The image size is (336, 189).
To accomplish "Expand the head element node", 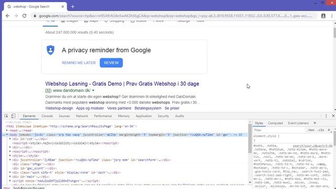I will 7,130.
